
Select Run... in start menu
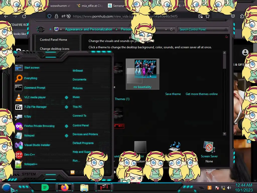[x=76, y=161]
